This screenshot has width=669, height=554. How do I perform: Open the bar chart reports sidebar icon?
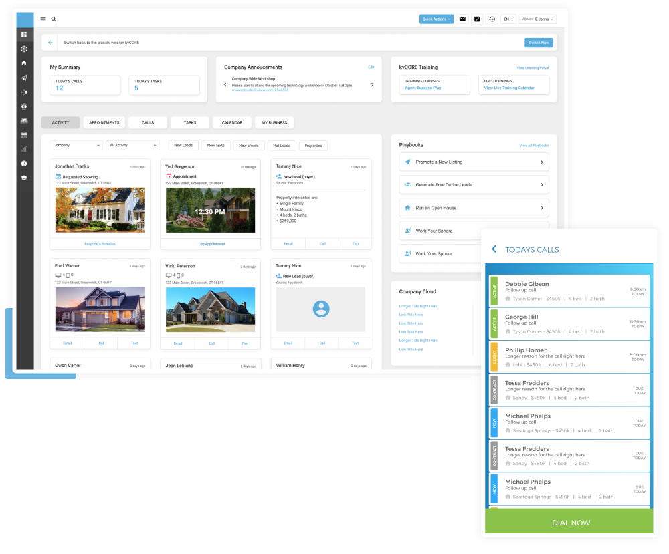pyautogui.click(x=24, y=150)
